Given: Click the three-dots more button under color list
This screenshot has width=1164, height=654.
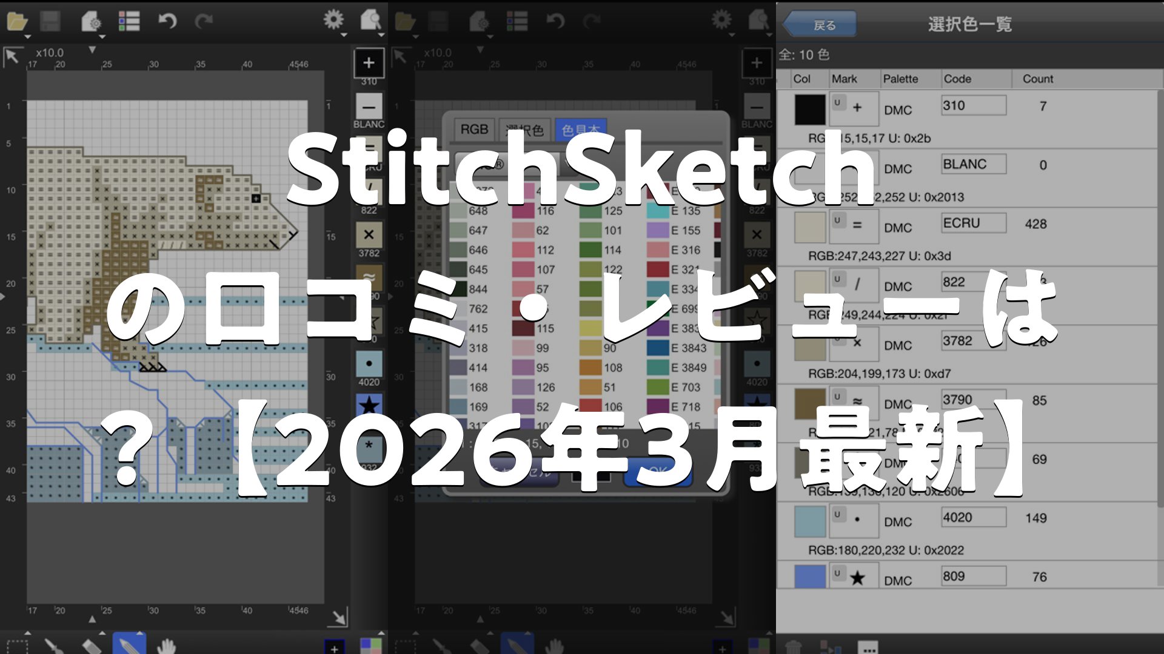Looking at the screenshot, I should pos(868,647).
